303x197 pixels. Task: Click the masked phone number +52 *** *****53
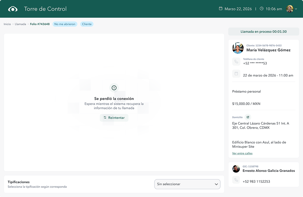(255, 63)
